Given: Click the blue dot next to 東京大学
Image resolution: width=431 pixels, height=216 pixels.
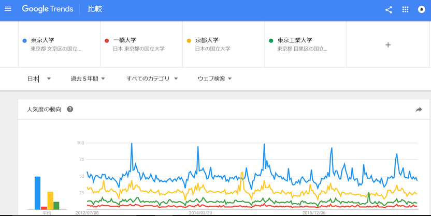Looking at the screenshot, I should coord(24,41).
